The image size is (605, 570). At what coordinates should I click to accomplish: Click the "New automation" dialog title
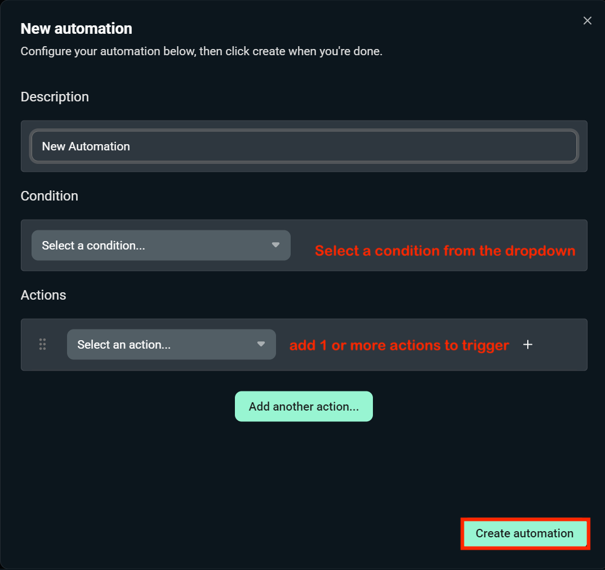[x=77, y=29]
